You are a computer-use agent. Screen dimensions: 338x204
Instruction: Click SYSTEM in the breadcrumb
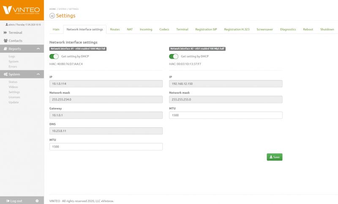(63, 9)
